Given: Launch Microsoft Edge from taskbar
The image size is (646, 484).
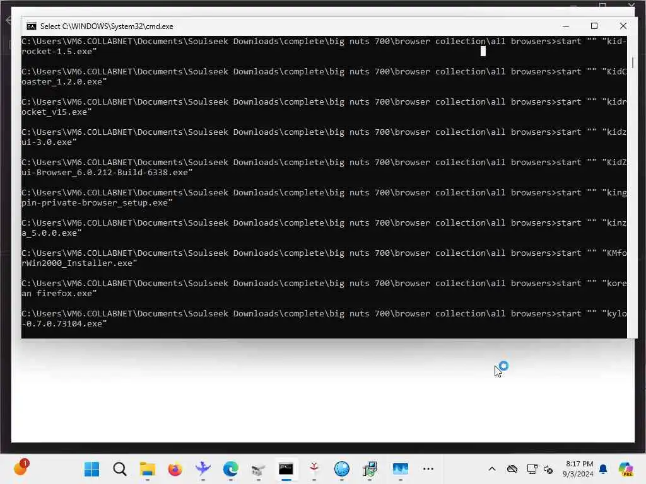Looking at the screenshot, I should (231, 469).
